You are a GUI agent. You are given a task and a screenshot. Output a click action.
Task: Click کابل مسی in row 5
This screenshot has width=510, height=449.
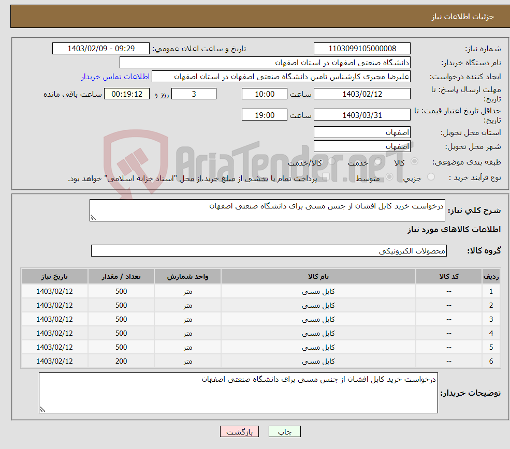(318, 347)
